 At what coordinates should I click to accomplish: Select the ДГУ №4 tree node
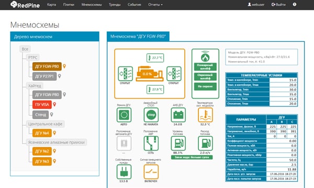click(42, 133)
